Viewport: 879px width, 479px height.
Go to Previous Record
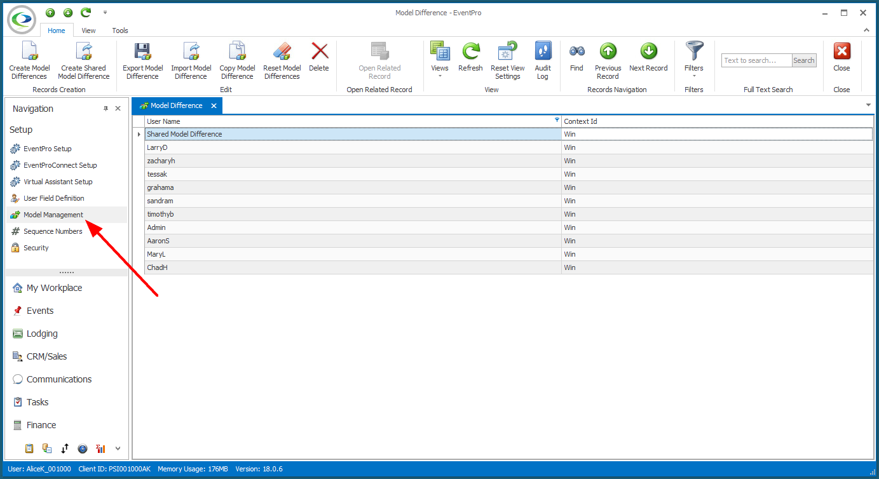pyautogui.click(x=608, y=61)
